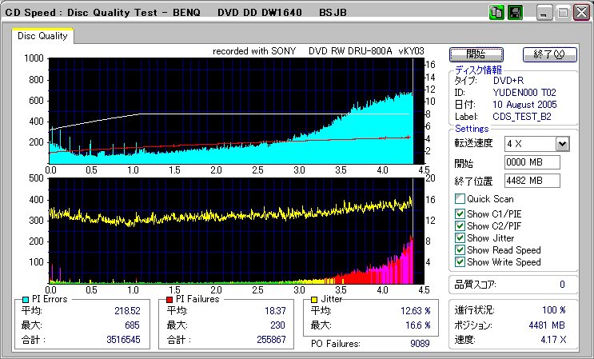This screenshot has height=359, width=594.
Task: Select the Disc Quality tab
Action: coord(43,36)
